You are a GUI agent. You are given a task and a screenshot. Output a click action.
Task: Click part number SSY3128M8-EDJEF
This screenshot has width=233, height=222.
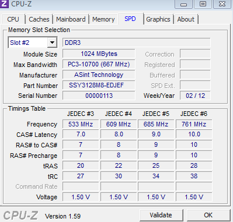99,85
